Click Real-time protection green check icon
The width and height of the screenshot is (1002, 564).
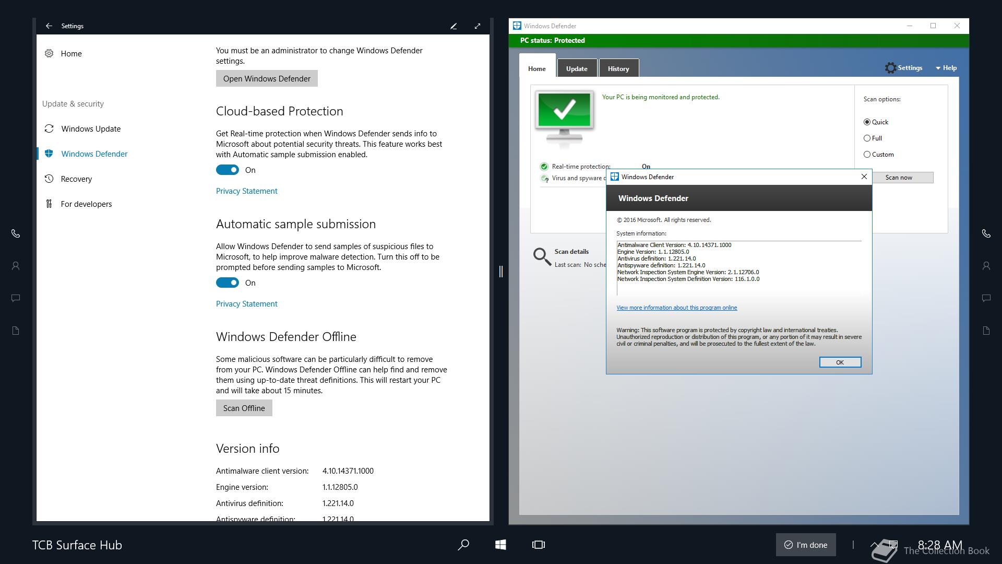click(544, 167)
